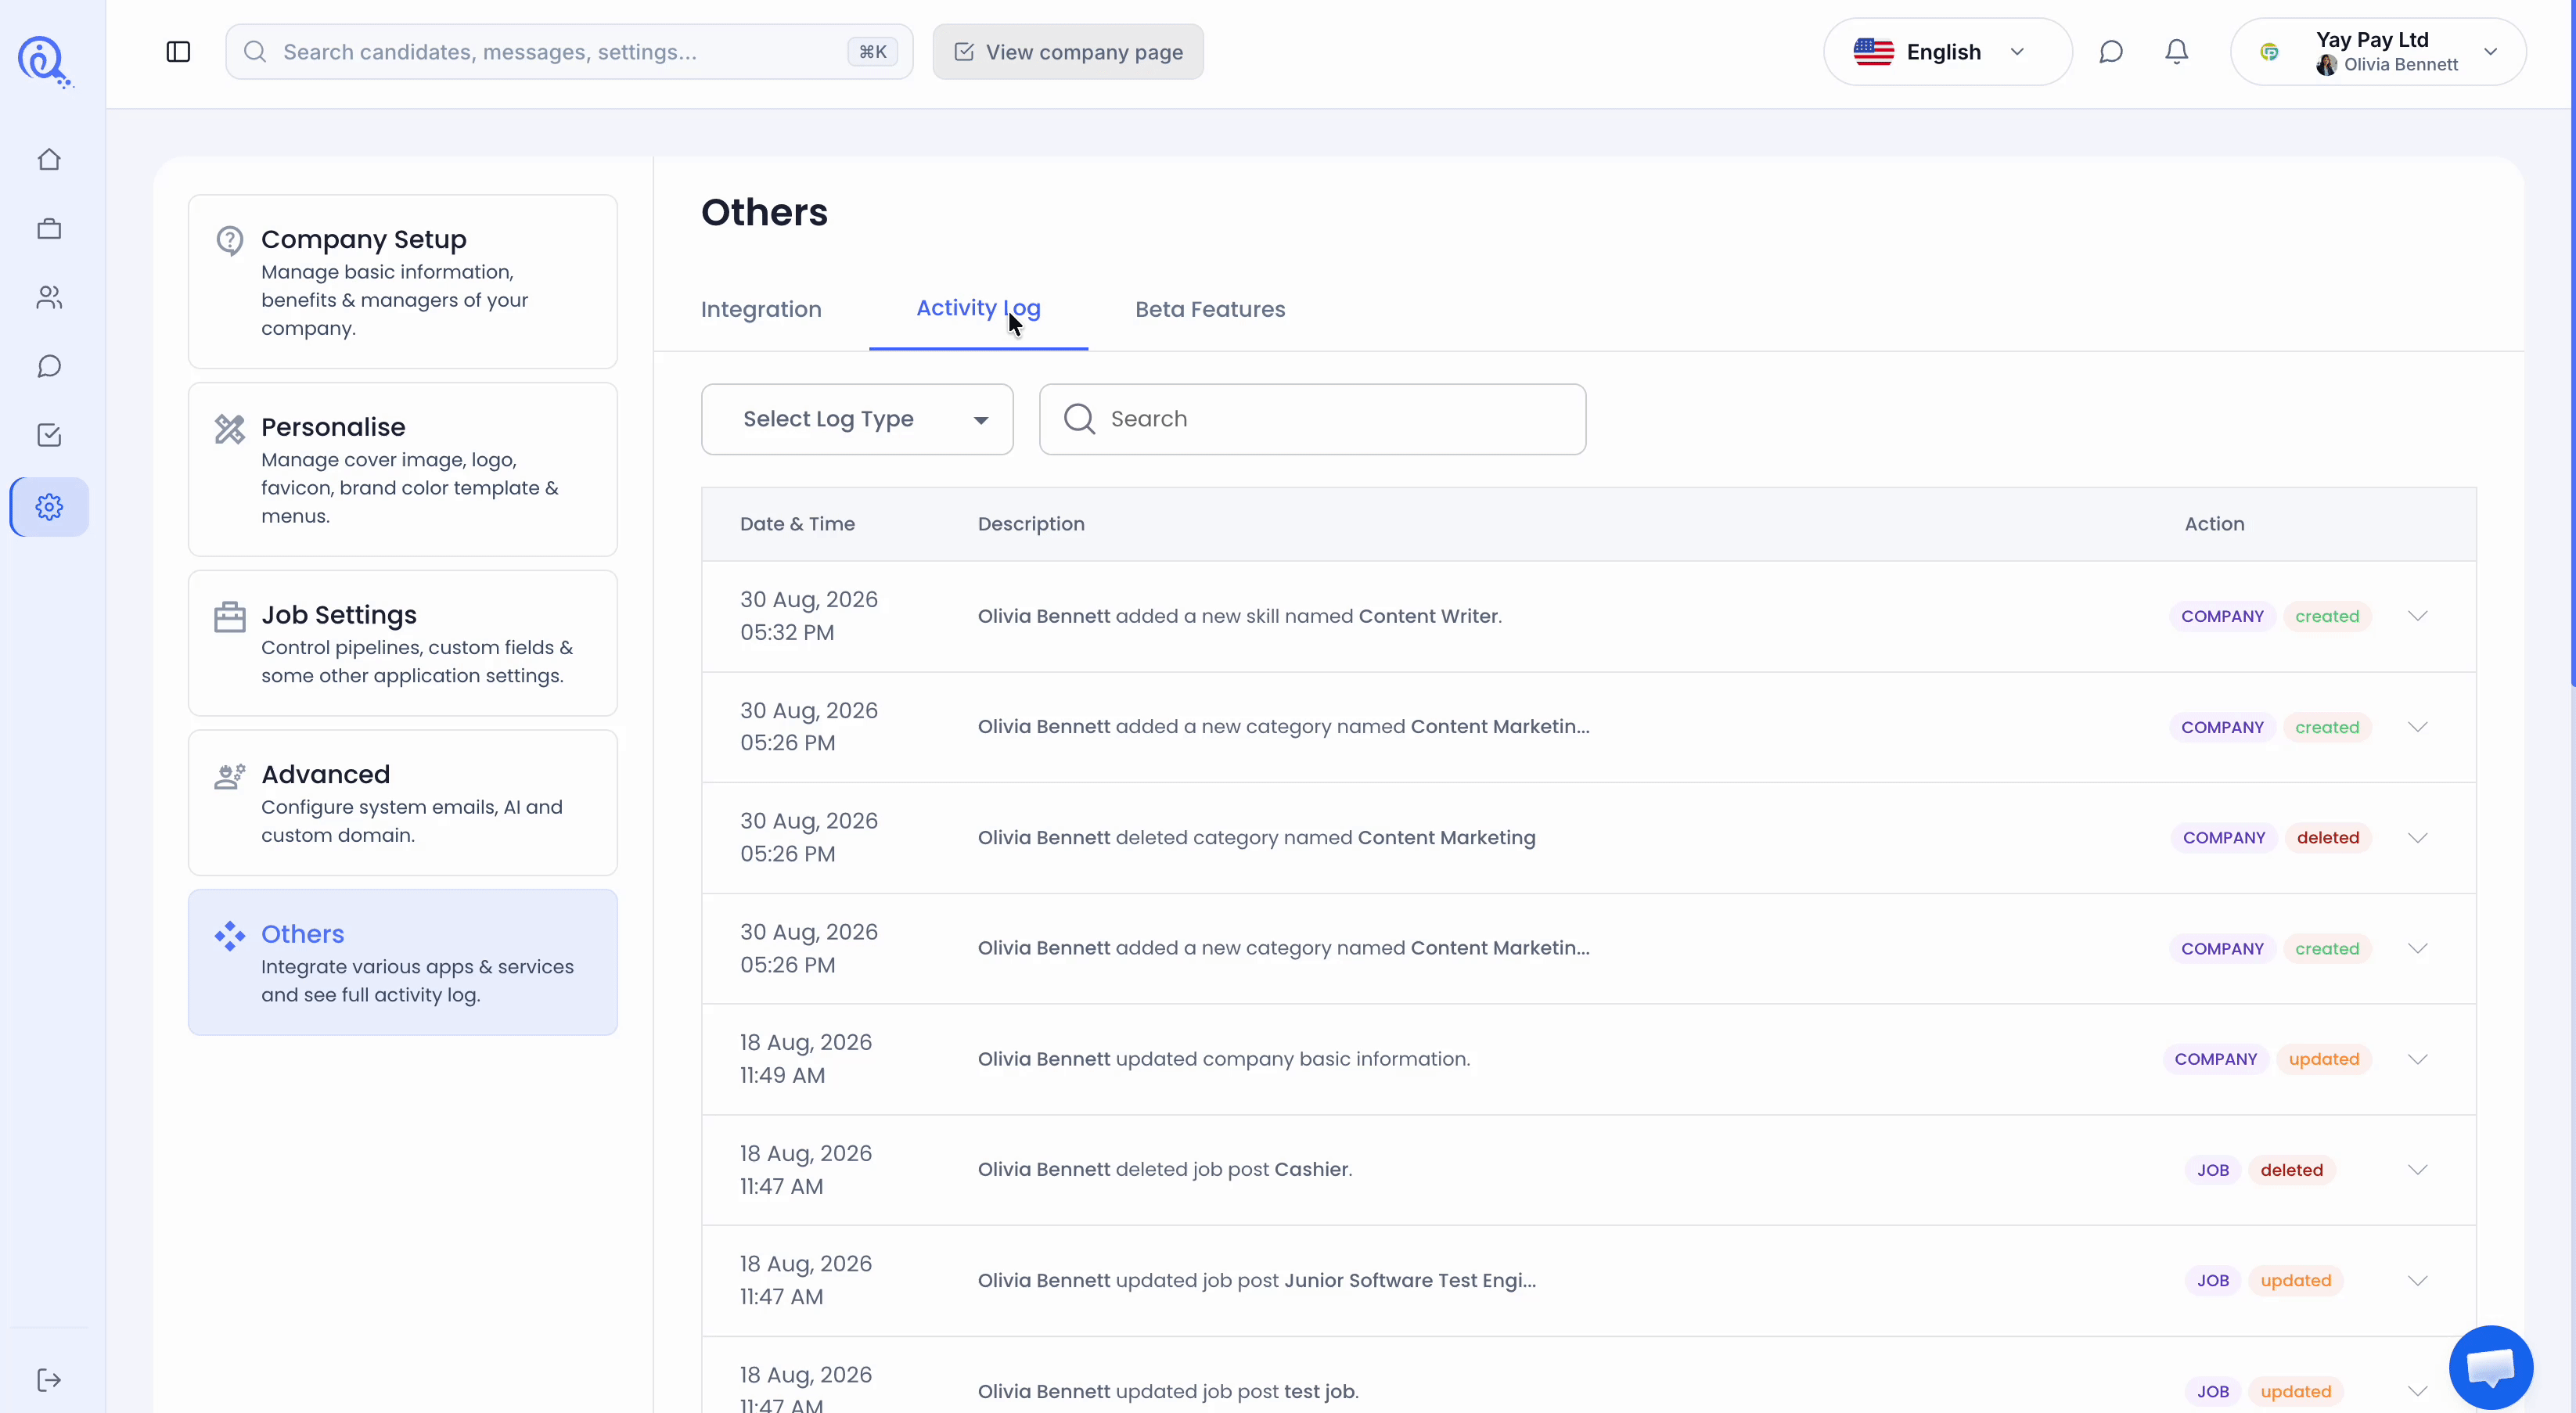Image resolution: width=2576 pixels, height=1413 pixels.
Task: Click the Advanced users-gear icon
Action: pyautogui.click(x=230, y=776)
